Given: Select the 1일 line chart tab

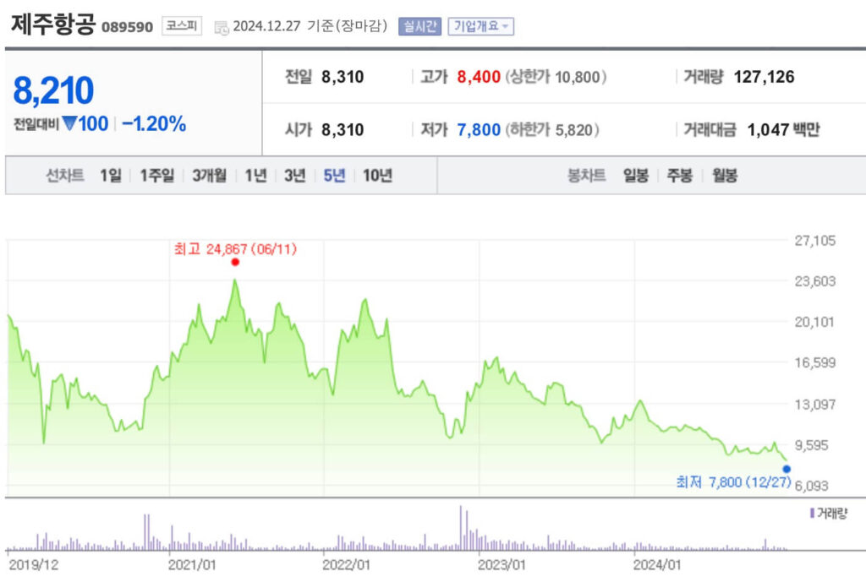Looking at the screenshot, I should (x=111, y=176).
